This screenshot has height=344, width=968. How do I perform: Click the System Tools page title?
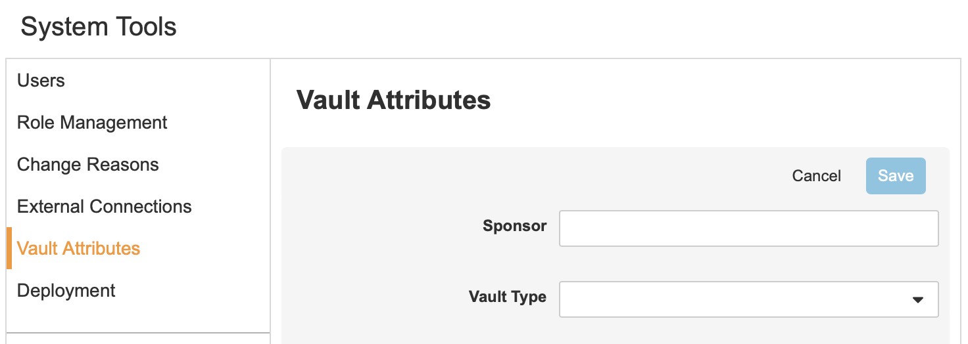click(99, 27)
